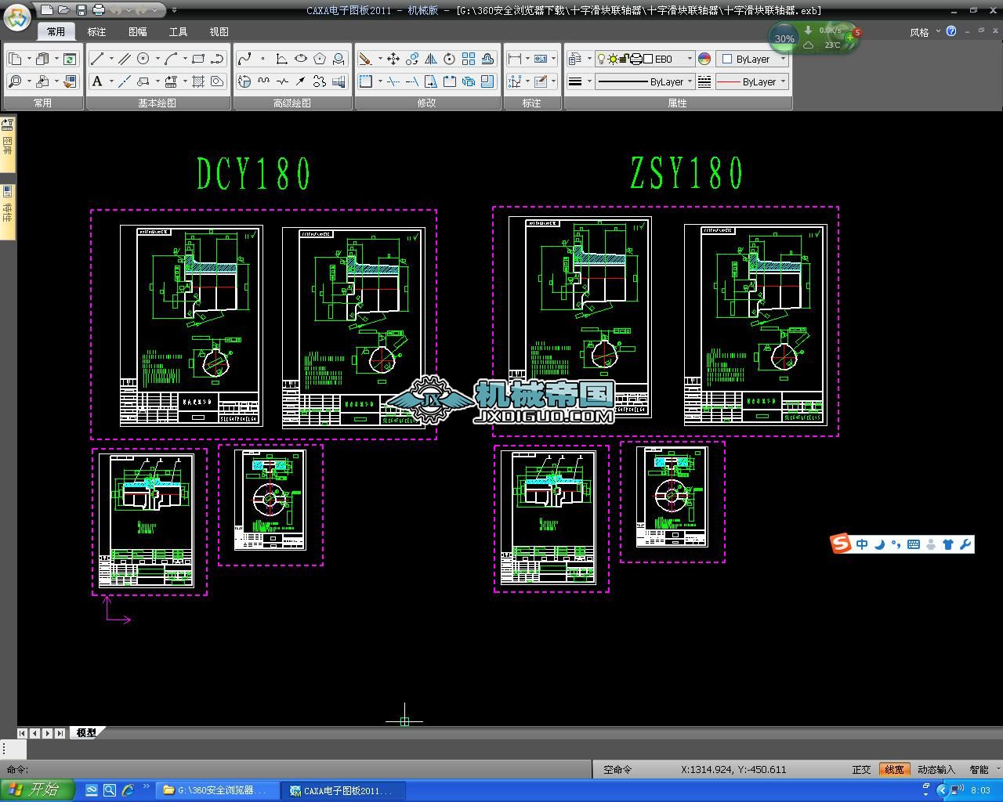Open the 智能 snap mode dropdown
This screenshot has height=802, width=1003.
tap(984, 770)
